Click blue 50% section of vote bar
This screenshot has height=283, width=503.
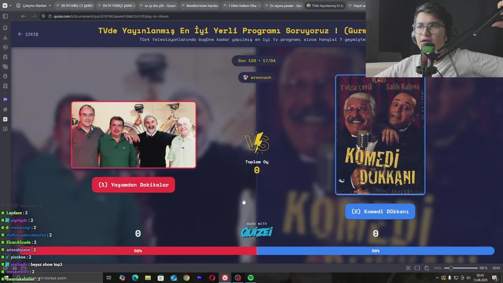coord(375,251)
